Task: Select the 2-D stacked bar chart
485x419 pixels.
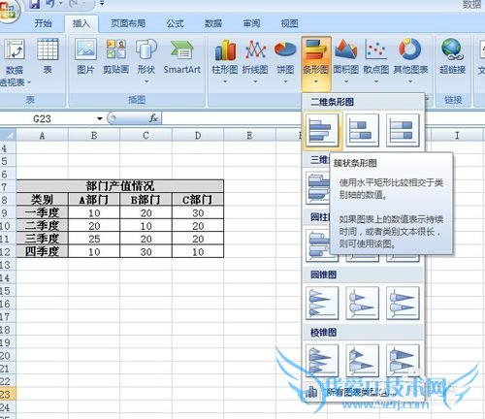Action: [x=362, y=130]
